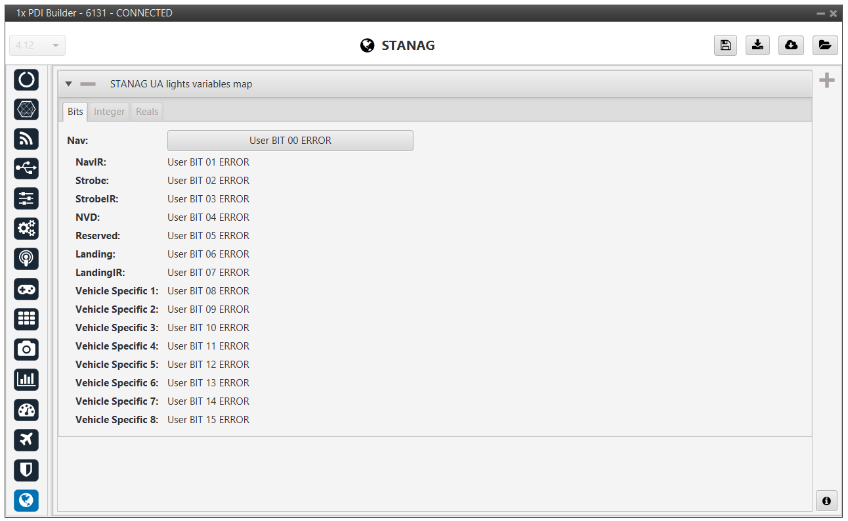Click the User BIT 10 ERROR value

click(x=208, y=328)
